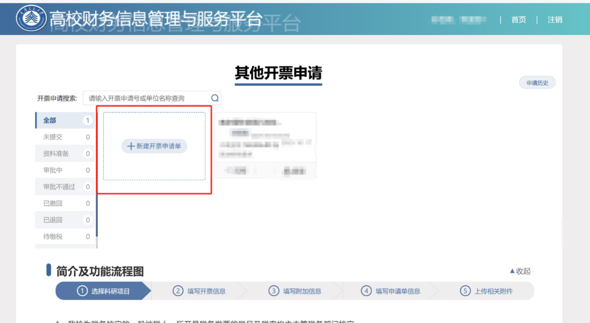This screenshot has height=323, width=590.
Task: Show 审批不通过 applications
Action: [59, 187]
